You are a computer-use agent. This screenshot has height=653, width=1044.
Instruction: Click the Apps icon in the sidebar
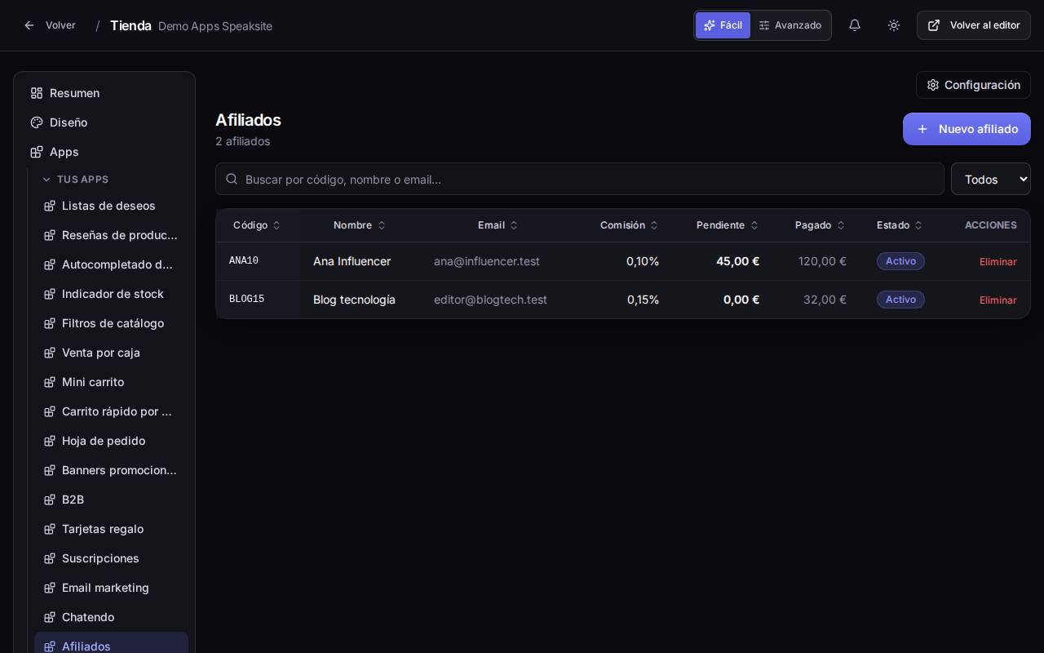click(x=37, y=152)
